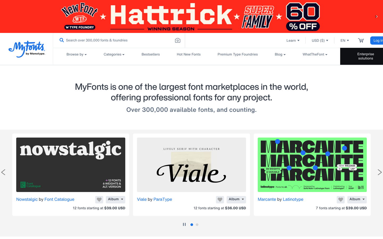383x239 pixels.
Task: Click the fonts search input field
Action: click(119, 40)
